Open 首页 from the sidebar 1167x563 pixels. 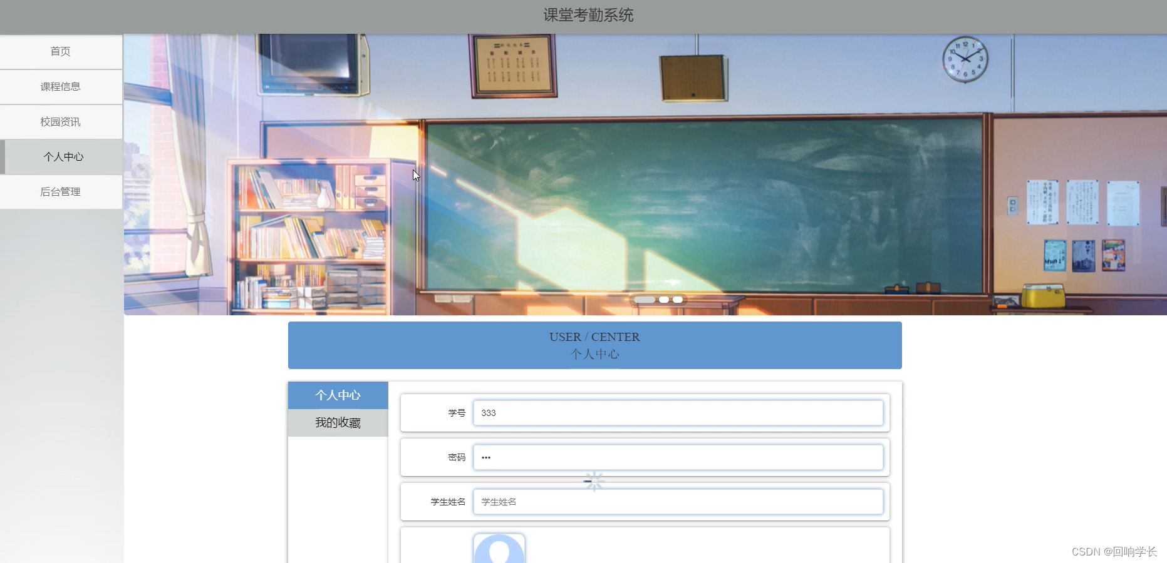[60, 51]
